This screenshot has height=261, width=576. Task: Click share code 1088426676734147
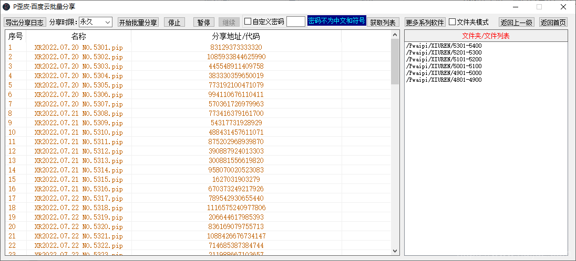click(x=236, y=236)
